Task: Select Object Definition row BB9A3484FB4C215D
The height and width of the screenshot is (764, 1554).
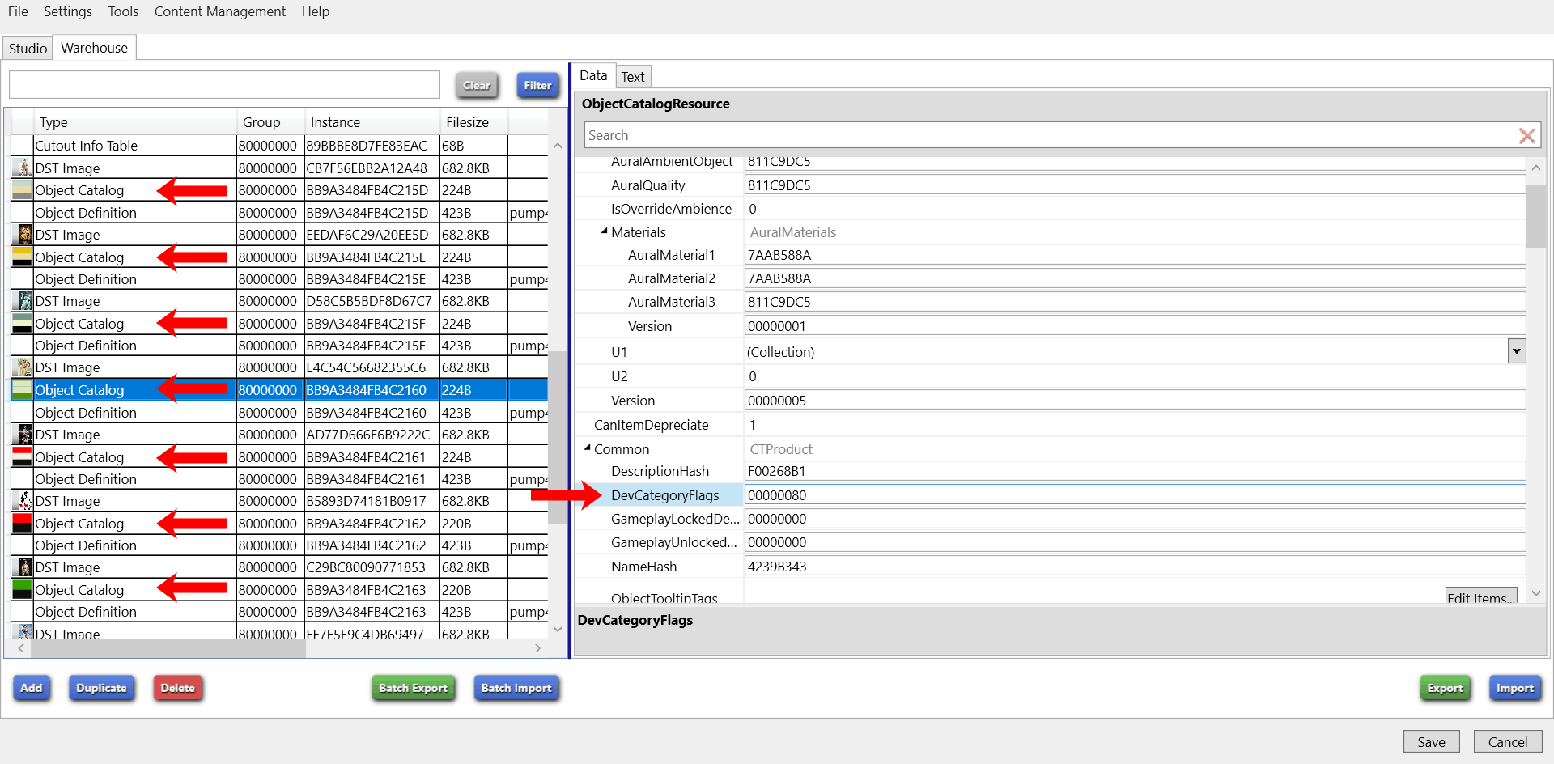Action: coord(280,213)
